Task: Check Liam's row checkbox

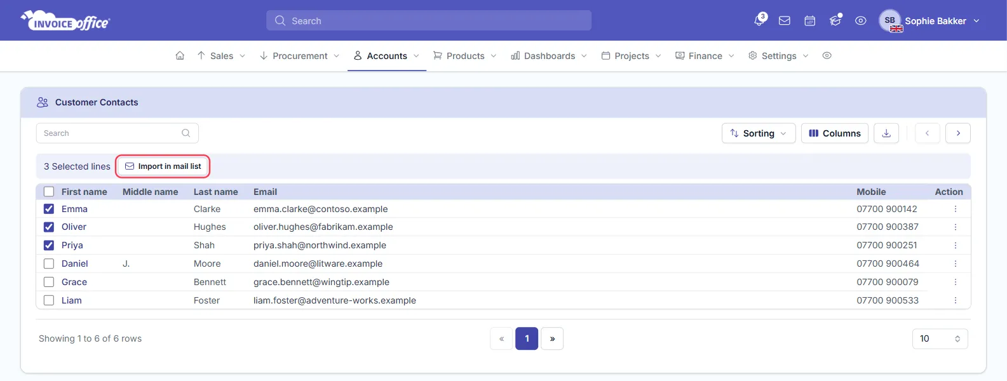Action: 49,300
